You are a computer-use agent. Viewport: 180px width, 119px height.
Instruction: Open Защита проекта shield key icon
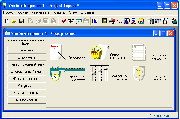139,73
